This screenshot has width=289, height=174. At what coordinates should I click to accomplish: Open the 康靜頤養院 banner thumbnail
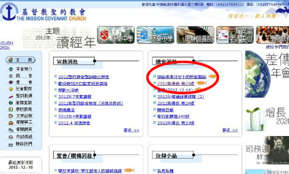[x=195, y=35]
